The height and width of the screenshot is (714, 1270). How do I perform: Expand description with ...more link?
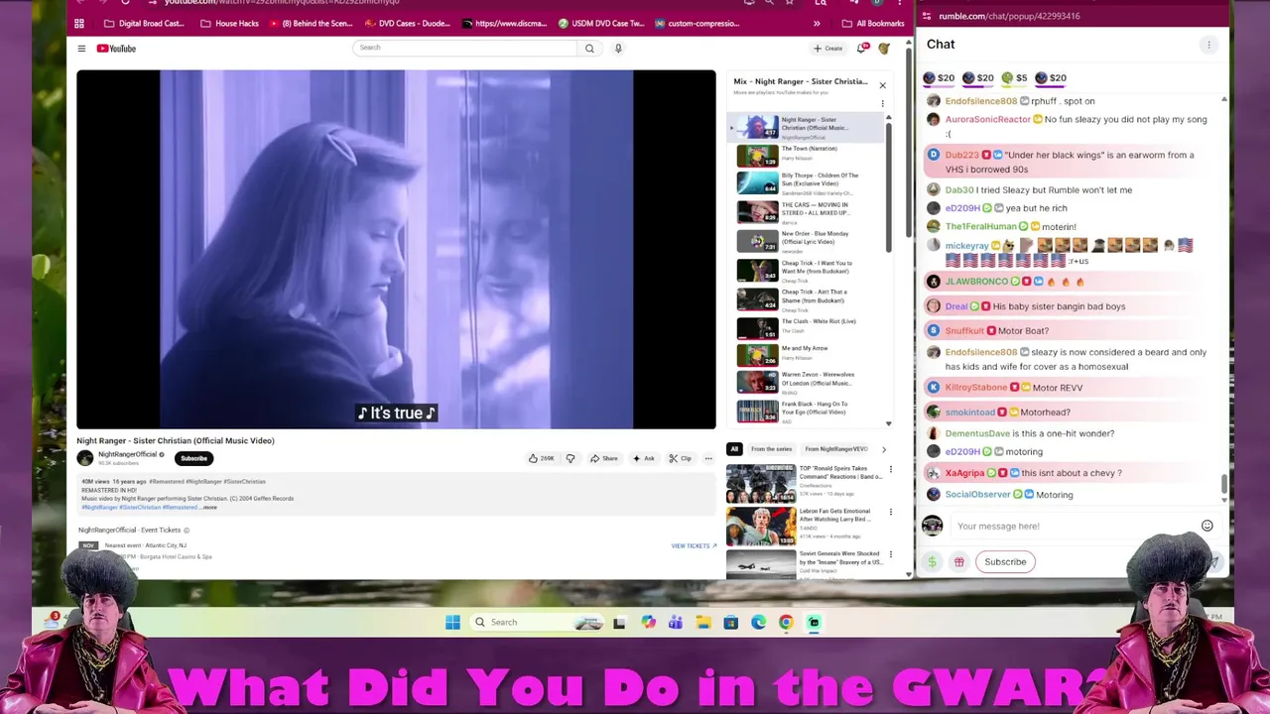[x=208, y=507]
